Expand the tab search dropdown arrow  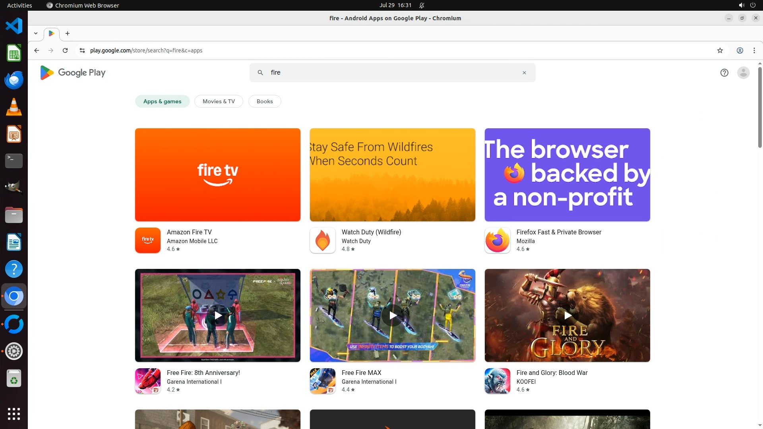36,33
